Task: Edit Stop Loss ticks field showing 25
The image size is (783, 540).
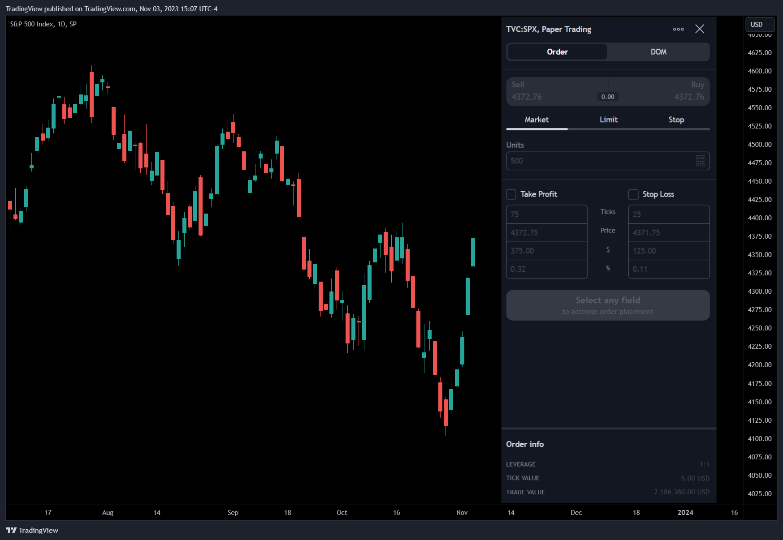Action: (x=669, y=214)
